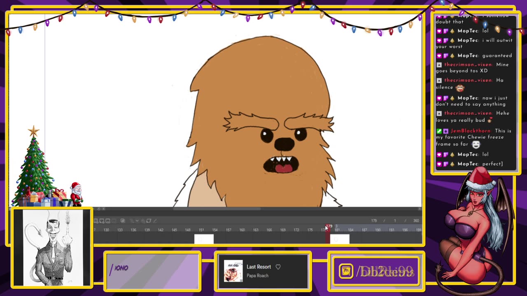The height and width of the screenshot is (296, 527).
Task: Click the MopTec name beside 'perfect]'
Action: click(468, 164)
